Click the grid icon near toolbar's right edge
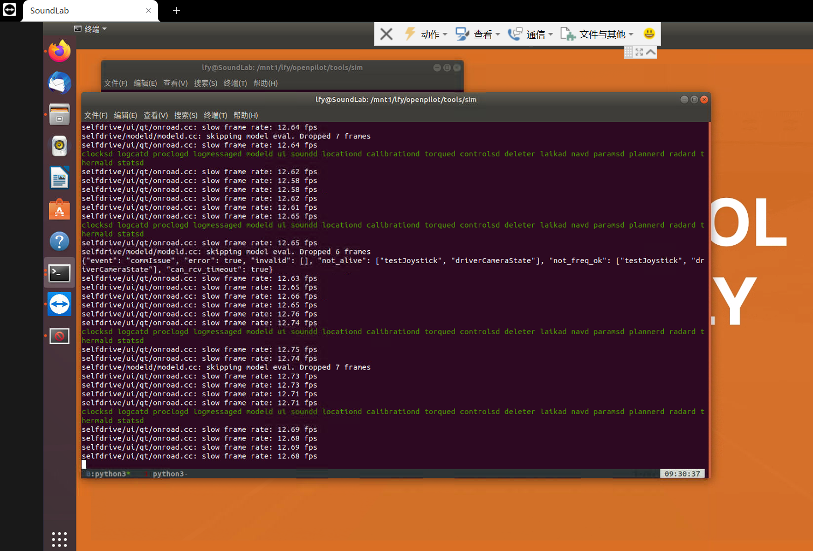Screen dimensions: 813x551 (x=629, y=52)
